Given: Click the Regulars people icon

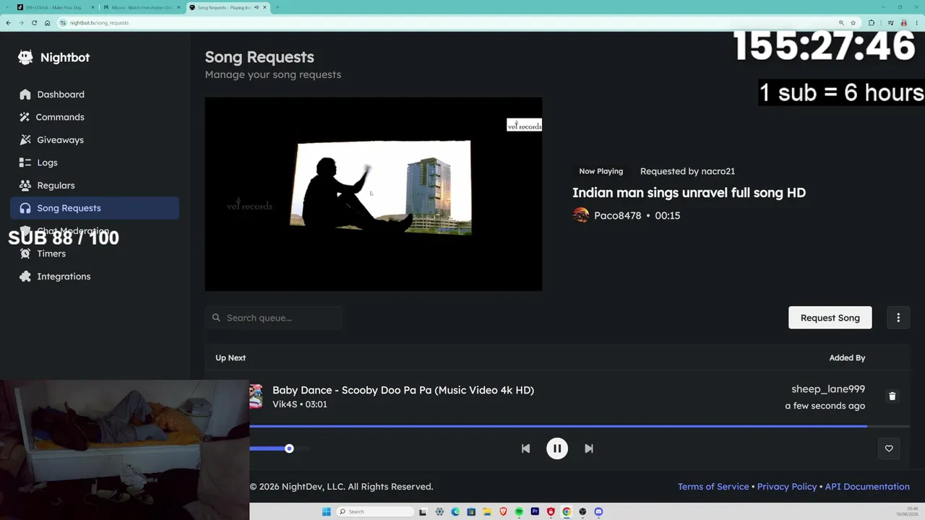Looking at the screenshot, I should click(25, 186).
